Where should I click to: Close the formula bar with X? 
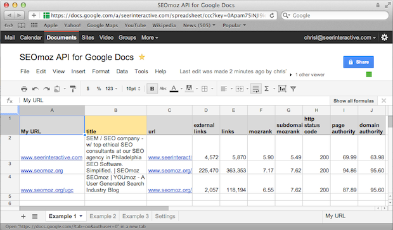tap(383, 100)
